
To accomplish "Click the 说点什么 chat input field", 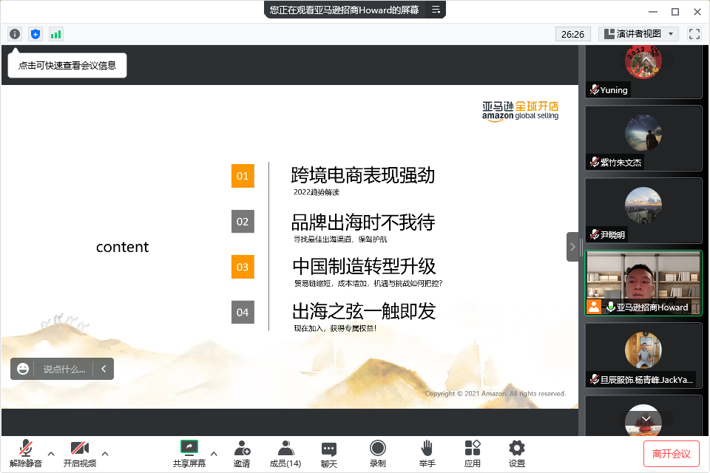I will click(x=64, y=369).
